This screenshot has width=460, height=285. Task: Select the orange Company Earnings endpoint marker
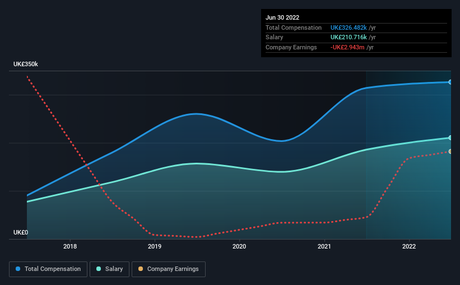450,151
